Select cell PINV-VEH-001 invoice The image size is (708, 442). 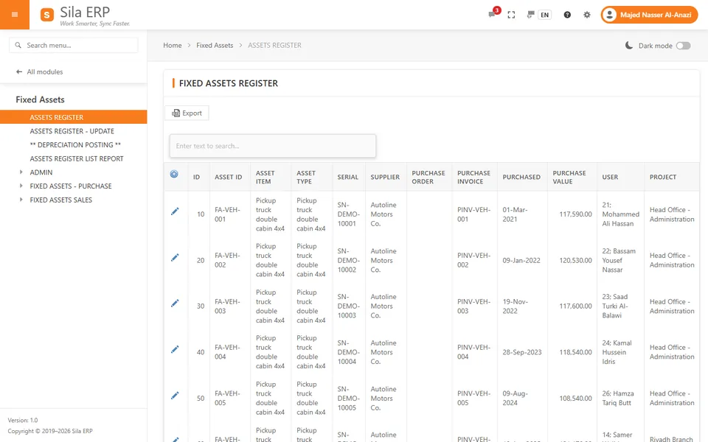tap(473, 214)
